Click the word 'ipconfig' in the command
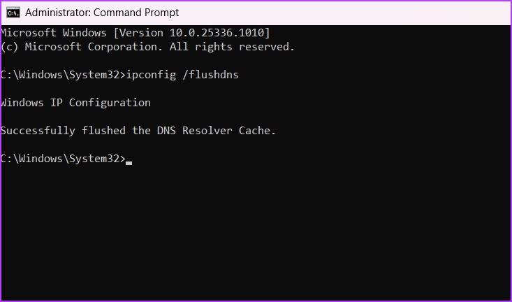The width and height of the screenshot is (512, 302). 151,75
